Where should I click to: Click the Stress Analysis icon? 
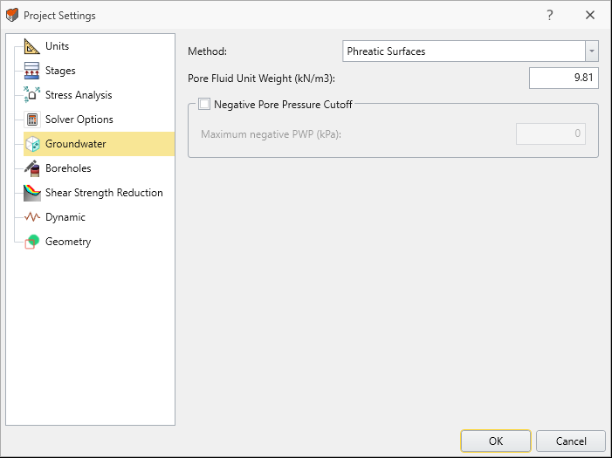pos(32,95)
